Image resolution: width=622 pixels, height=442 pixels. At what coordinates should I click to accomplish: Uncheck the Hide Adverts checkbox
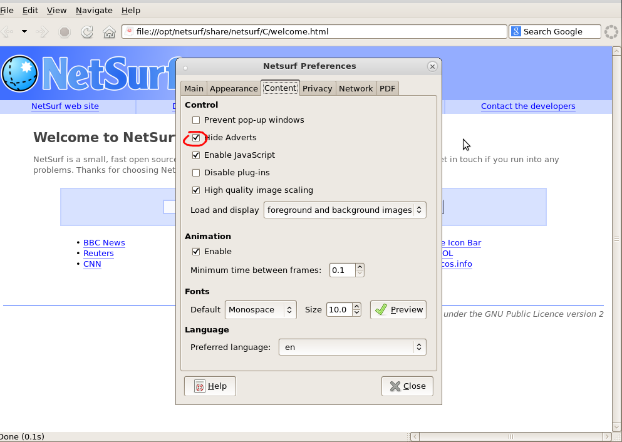196,138
